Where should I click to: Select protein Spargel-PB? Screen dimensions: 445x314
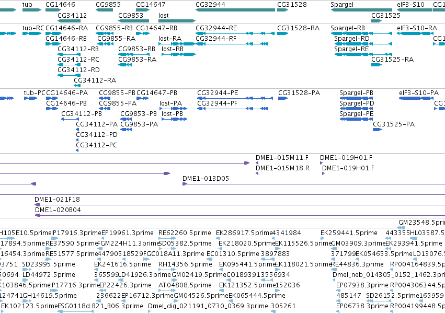pyautogui.click(x=356, y=98)
